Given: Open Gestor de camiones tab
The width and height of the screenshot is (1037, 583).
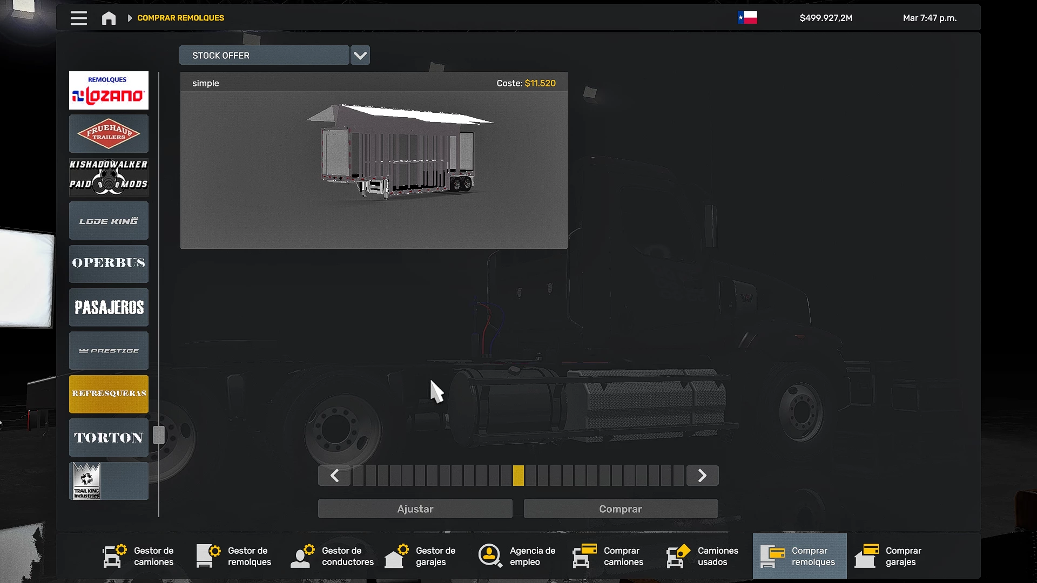Looking at the screenshot, I should (x=138, y=556).
